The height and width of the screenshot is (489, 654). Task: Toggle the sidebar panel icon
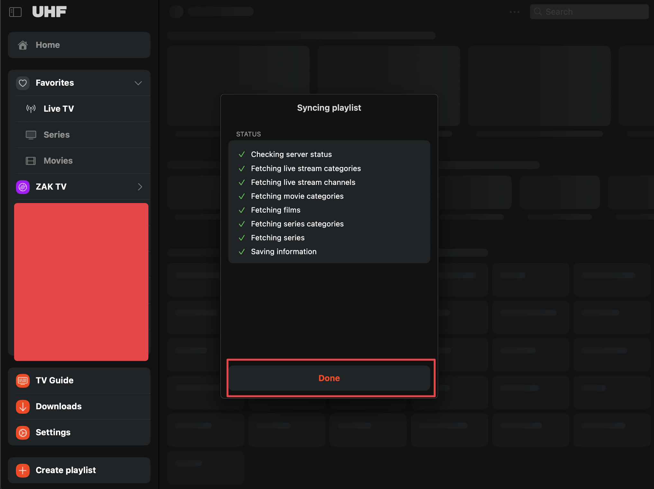[15, 12]
